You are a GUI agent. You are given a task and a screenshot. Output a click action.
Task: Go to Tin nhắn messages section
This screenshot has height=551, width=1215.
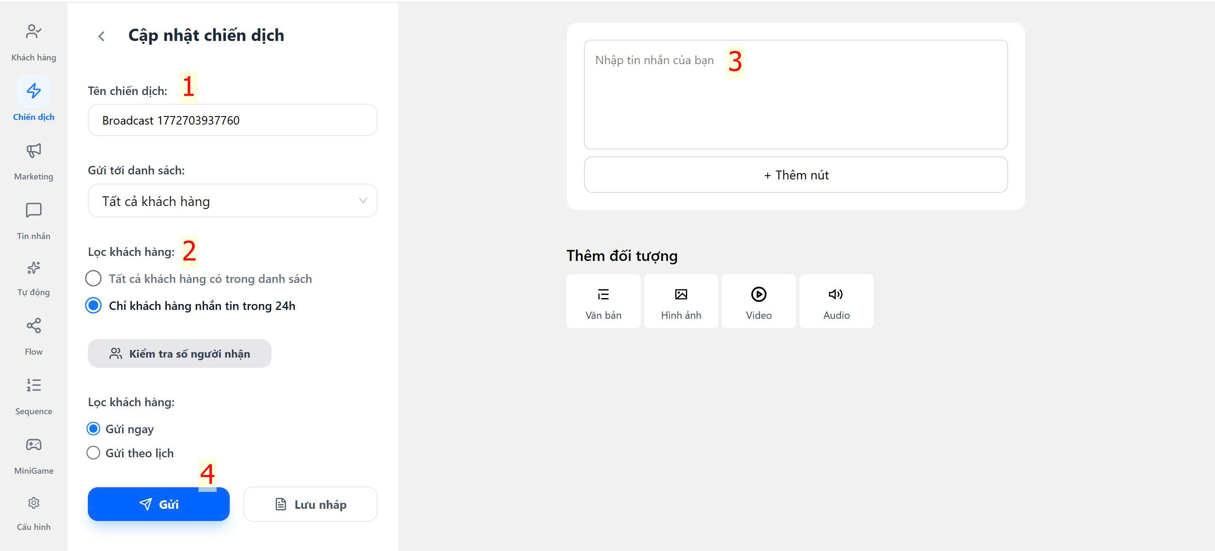(33, 220)
